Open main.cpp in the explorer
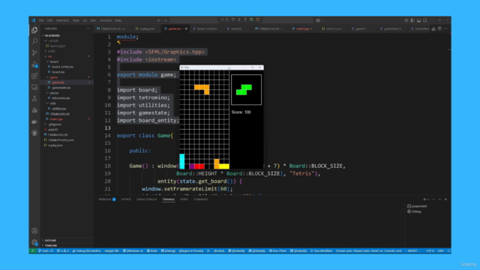480x270 pixels. click(x=56, y=119)
